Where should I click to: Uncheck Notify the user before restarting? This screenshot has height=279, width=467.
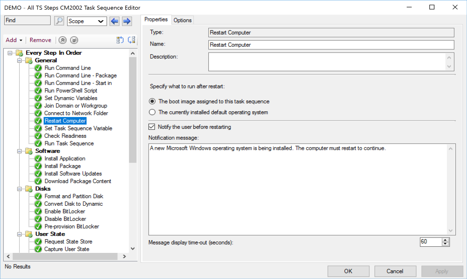[152, 127]
